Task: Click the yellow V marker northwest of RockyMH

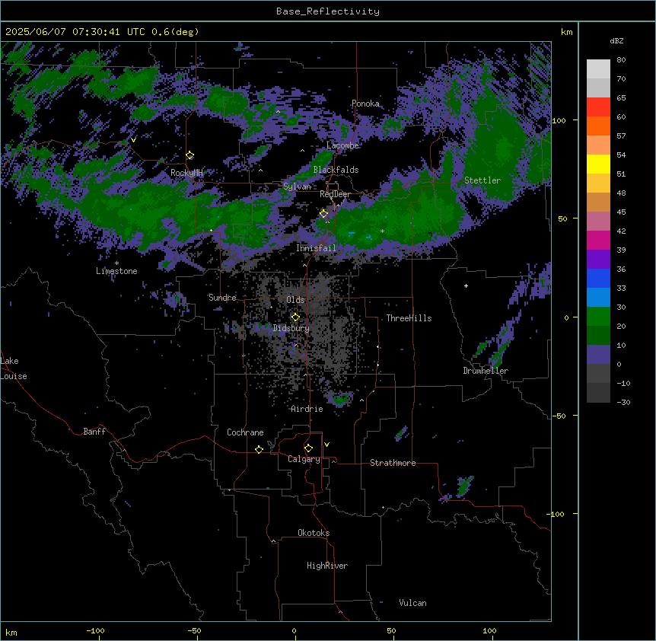Action: pyautogui.click(x=133, y=140)
